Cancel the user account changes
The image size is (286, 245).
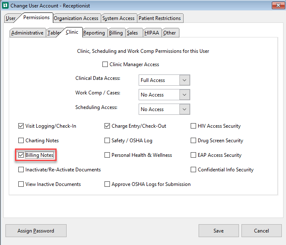pos(261,231)
